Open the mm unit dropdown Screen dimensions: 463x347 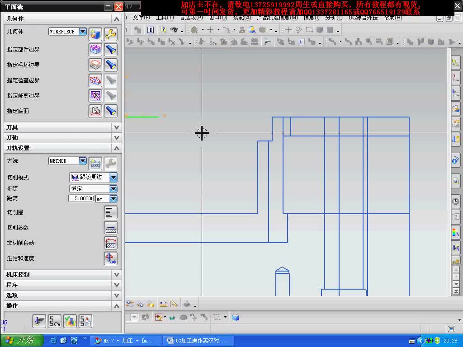[113, 199]
